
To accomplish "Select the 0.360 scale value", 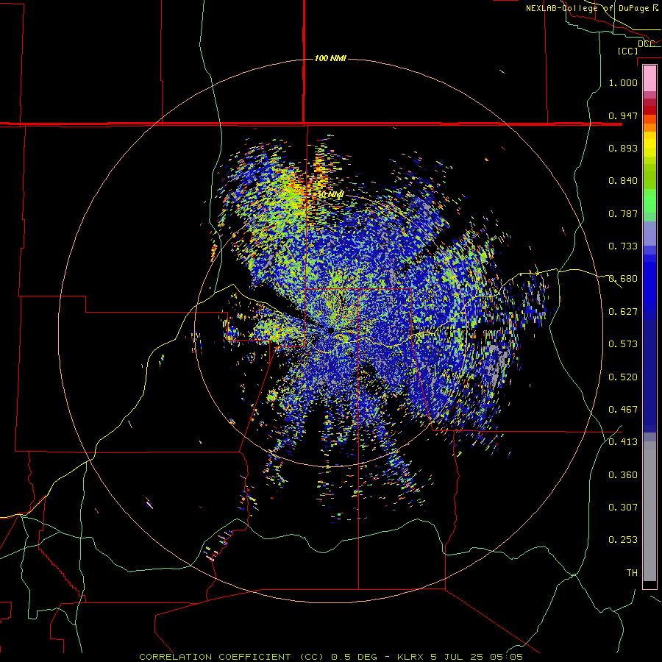I will pos(623,475).
